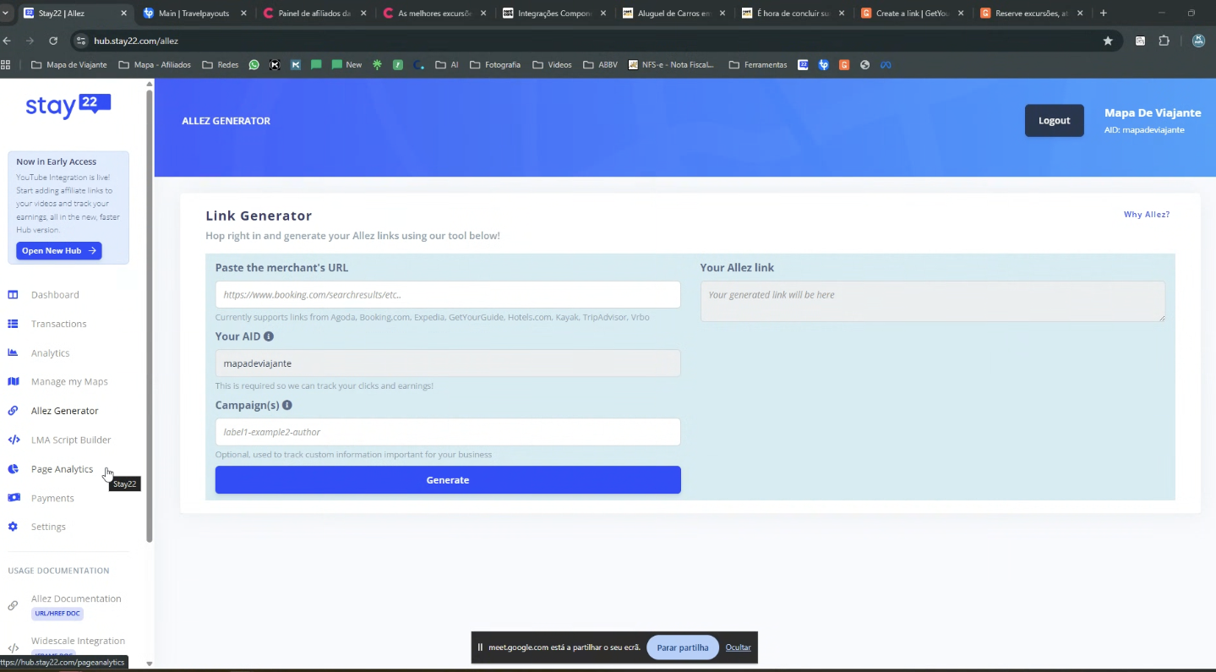Click the Settings gear icon in the sidebar
Viewport: 1216px width, 672px height.
[x=13, y=527]
